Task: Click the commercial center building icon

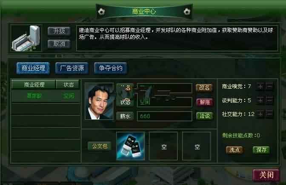Action: [26, 38]
